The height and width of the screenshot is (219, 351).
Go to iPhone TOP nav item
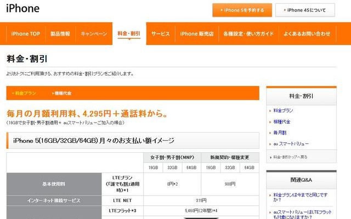pos(26,34)
